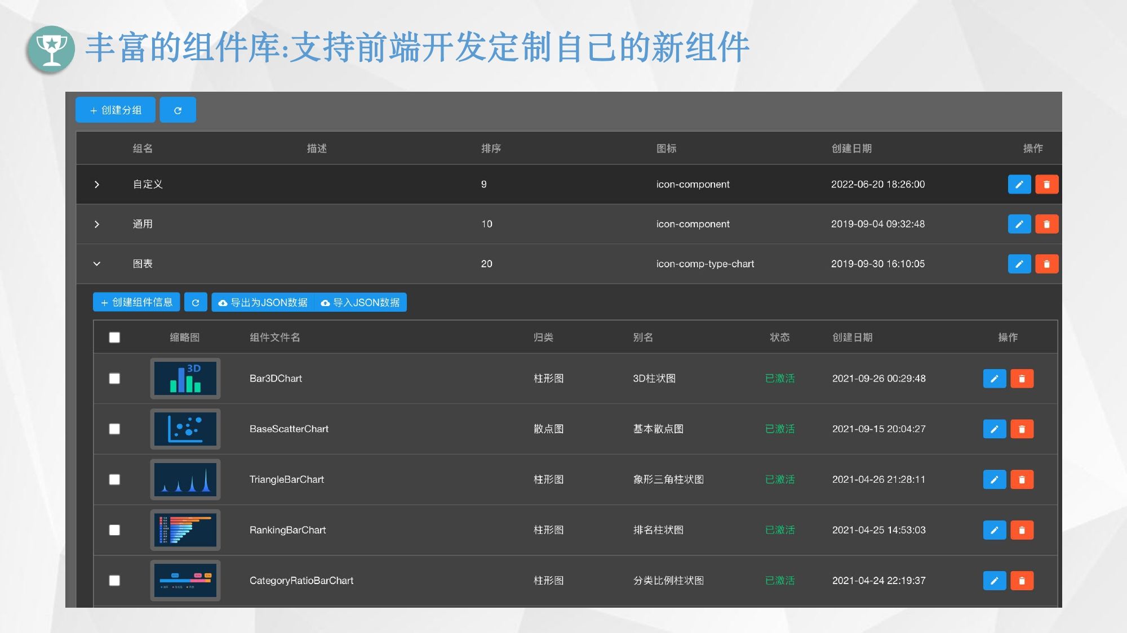
Task: Expand the 通用 group row
Action: pyautogui.click(x=97, y=224)
